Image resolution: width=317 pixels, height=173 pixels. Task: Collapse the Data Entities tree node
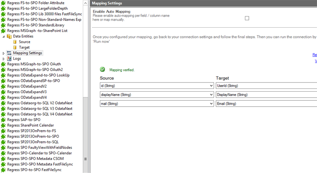tap(4, 36)
